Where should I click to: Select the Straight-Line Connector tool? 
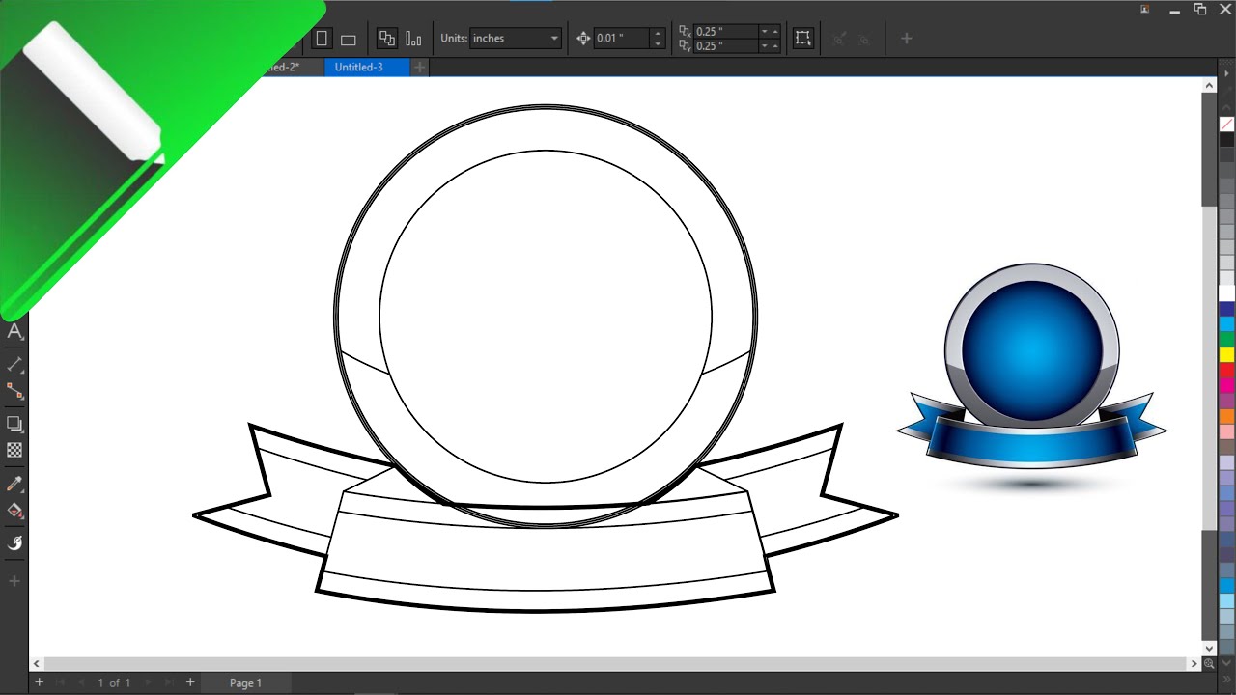[14, 391]
